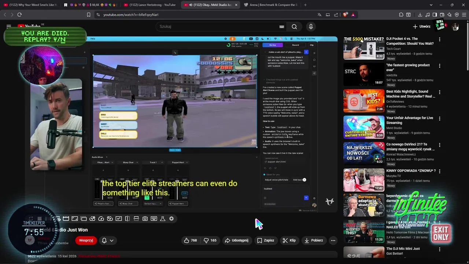
Task: Start voice search with microphone
Action: [311, 26]
